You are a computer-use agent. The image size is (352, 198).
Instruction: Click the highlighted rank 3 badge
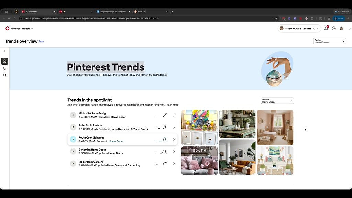click(73, 140)
